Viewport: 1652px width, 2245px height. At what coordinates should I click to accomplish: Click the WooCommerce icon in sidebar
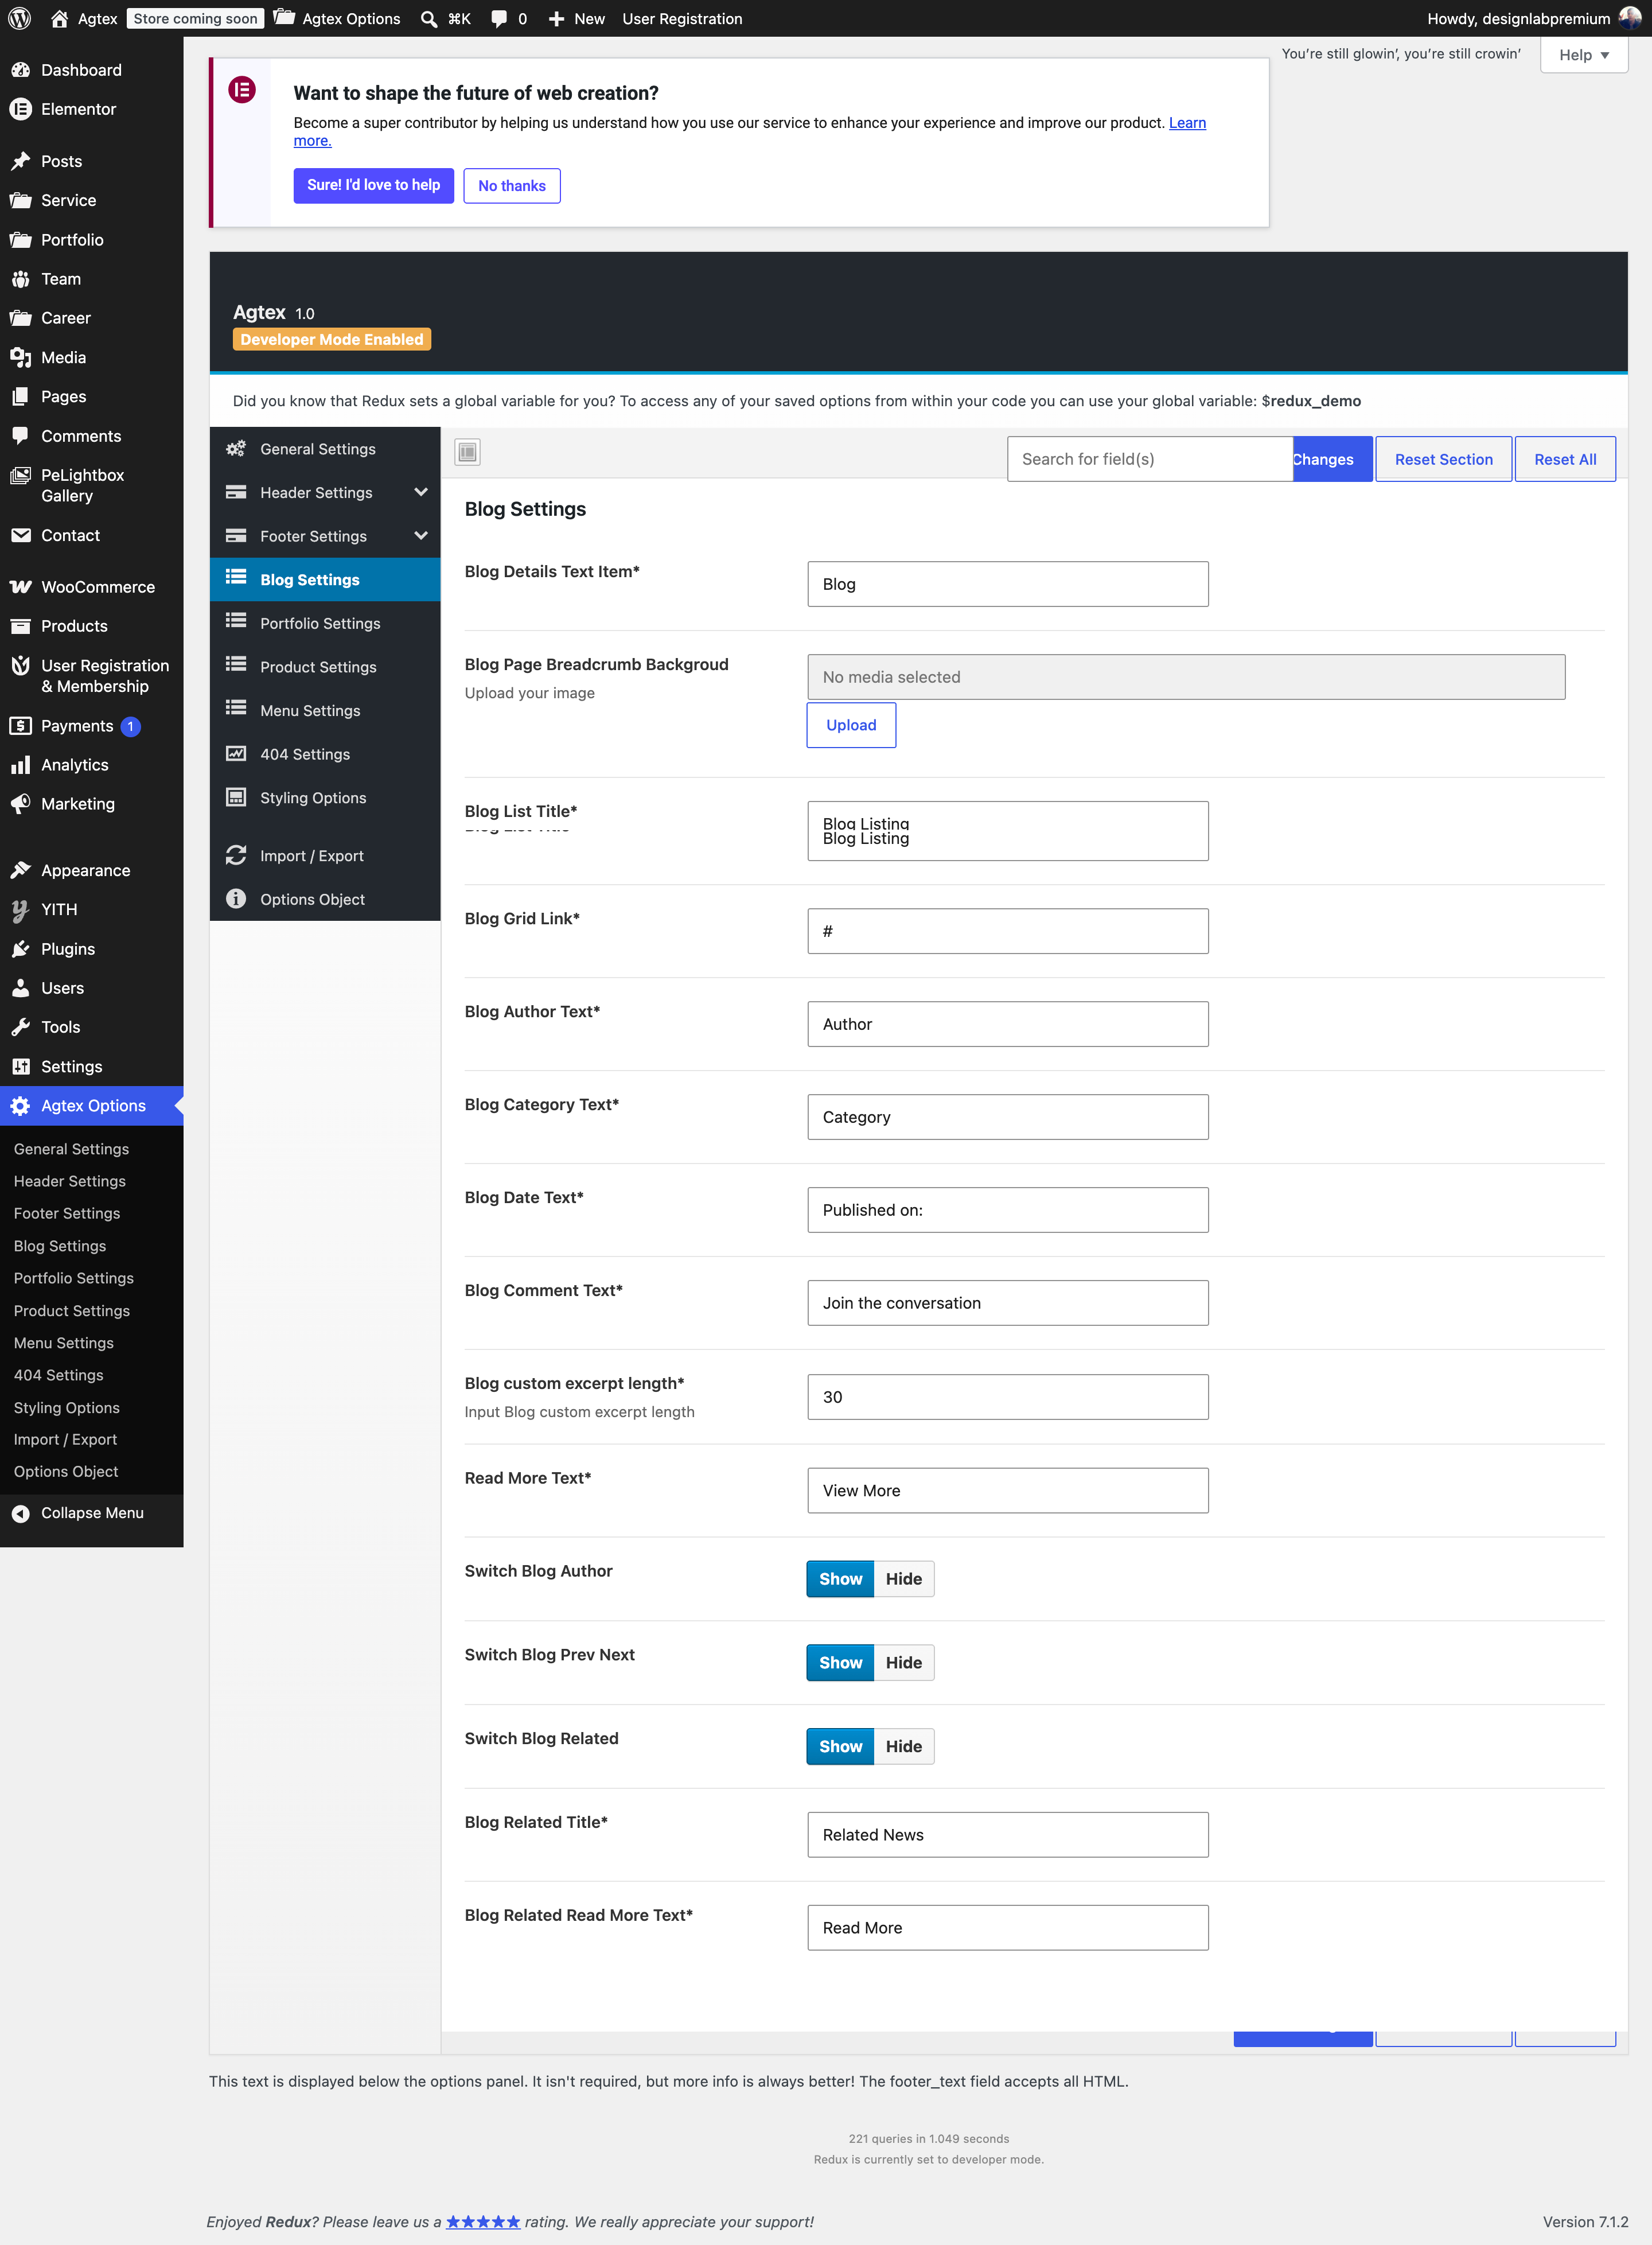[x=20, y=587]
